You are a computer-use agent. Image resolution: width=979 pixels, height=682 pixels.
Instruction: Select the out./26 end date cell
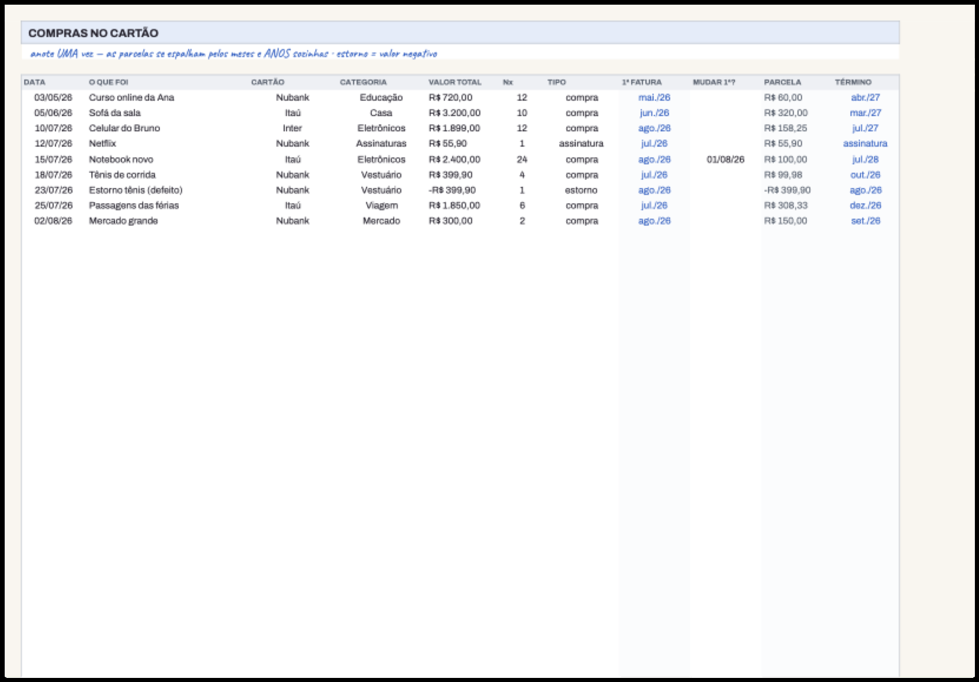[x=865, y=175]
